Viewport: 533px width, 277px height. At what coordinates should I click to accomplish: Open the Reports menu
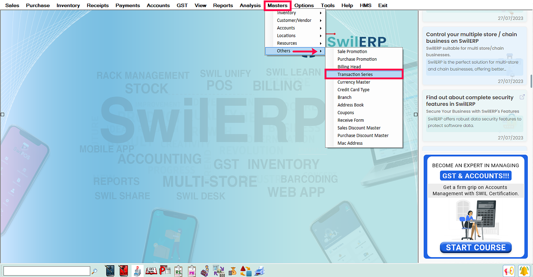pos(223,5)
